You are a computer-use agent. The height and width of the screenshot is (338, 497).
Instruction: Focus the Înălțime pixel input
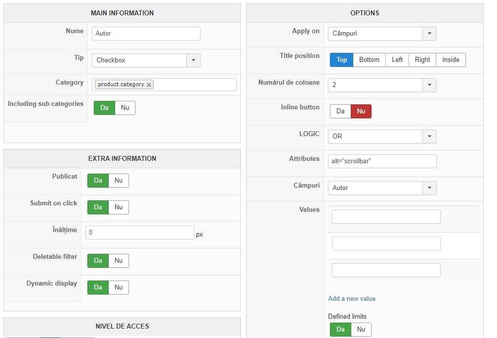click(139, 233)
